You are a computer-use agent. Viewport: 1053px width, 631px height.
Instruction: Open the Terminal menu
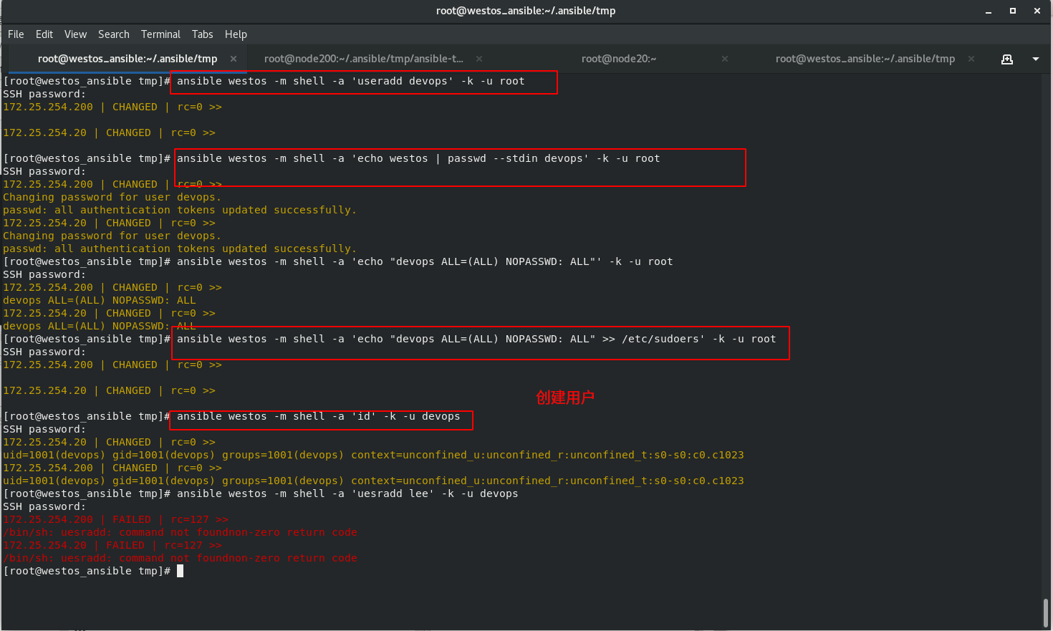click(160, 34)
